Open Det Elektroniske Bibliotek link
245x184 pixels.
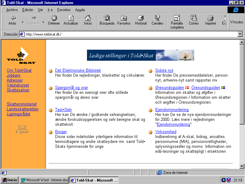(78, 71)
